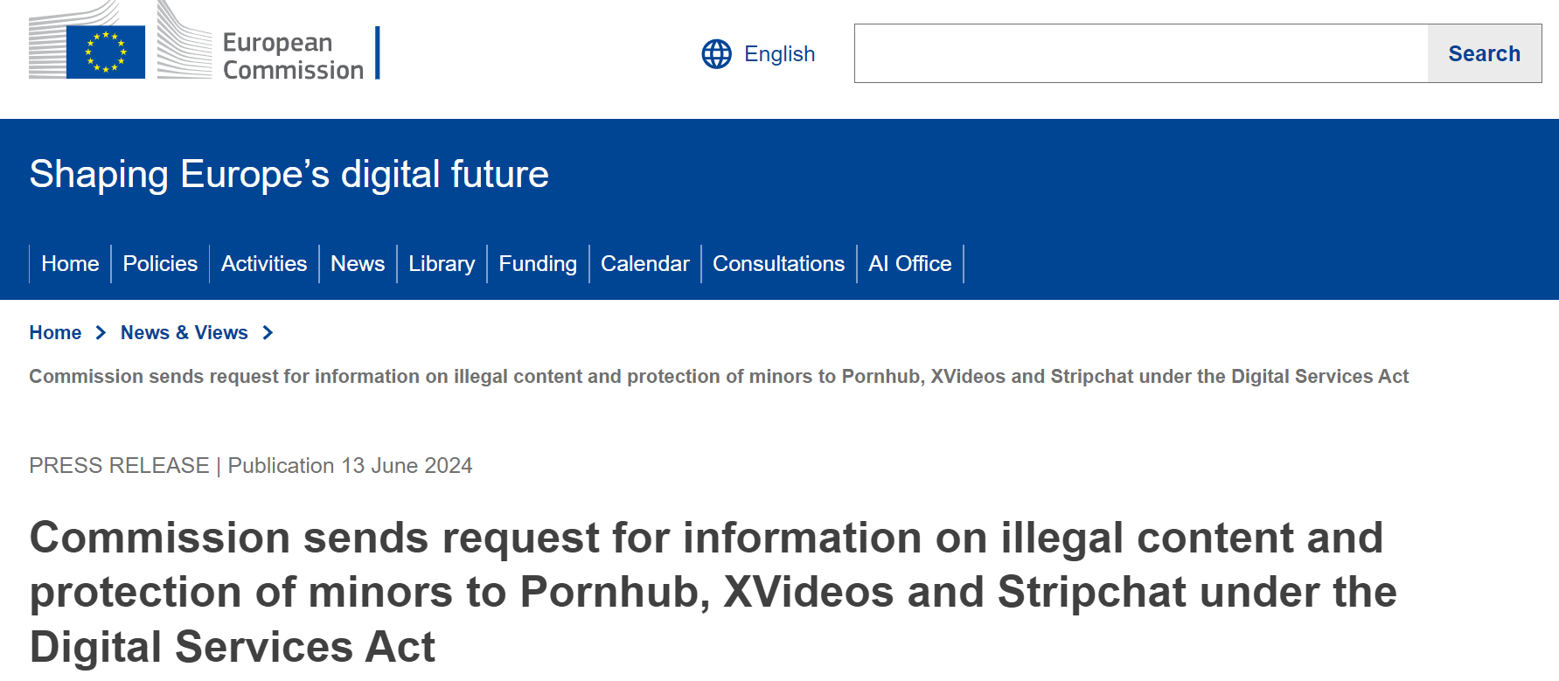1559x681 pixels.
Task: Go to the Calendar page
Action: [645, 264]
